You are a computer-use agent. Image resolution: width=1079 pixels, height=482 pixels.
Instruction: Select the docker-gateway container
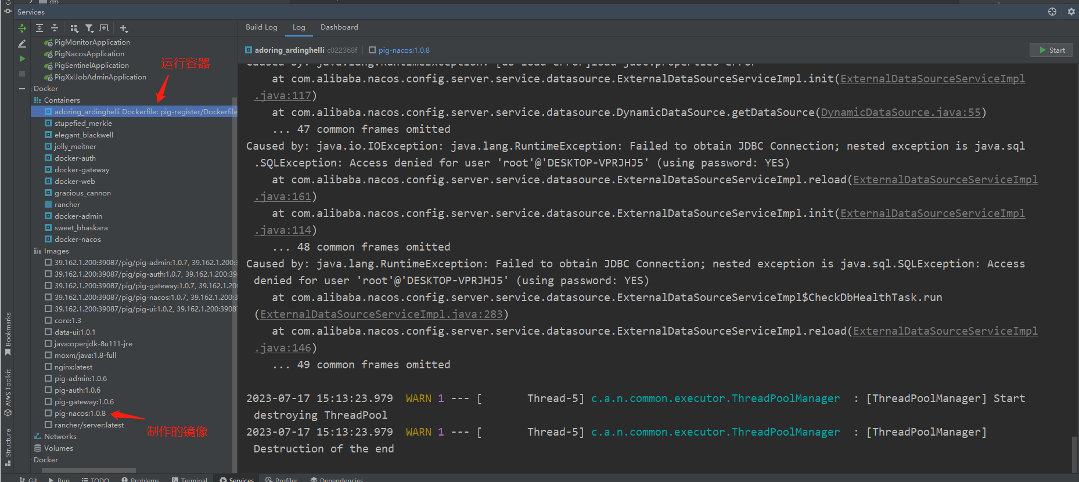tap(81, 170)
